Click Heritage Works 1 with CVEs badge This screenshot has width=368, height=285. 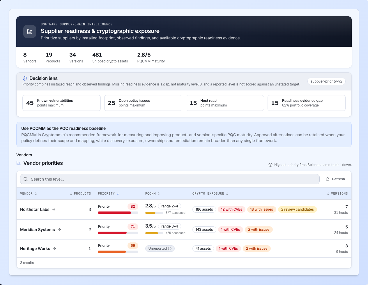(228, 249)
